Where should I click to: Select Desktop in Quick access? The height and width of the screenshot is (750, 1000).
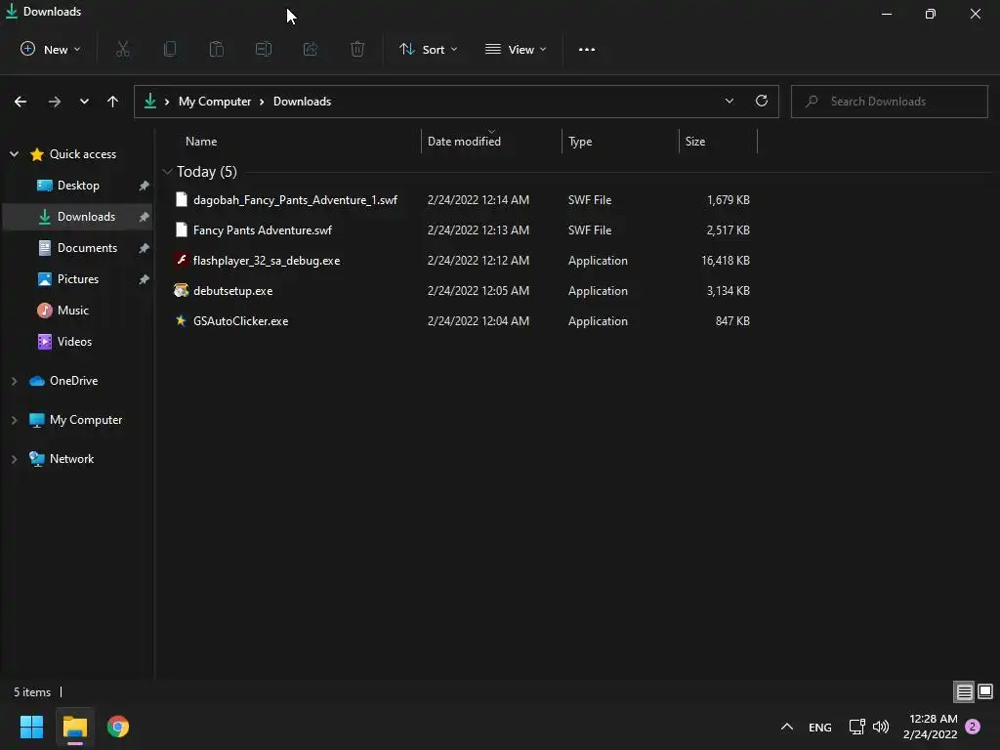click(x=78, y=186)
